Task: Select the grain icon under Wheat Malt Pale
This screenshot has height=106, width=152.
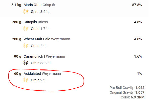Action: (26, 46)
